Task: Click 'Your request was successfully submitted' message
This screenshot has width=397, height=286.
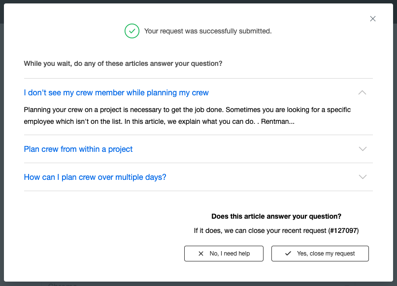Action: click(x=208, y=31)
